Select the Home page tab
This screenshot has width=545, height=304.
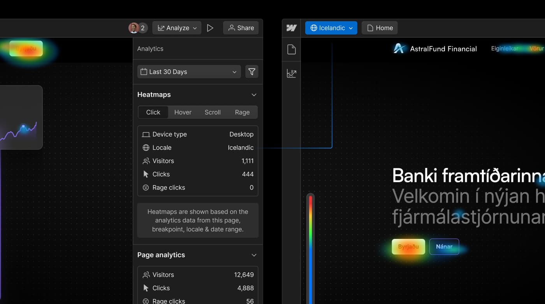tap(379, 28)
